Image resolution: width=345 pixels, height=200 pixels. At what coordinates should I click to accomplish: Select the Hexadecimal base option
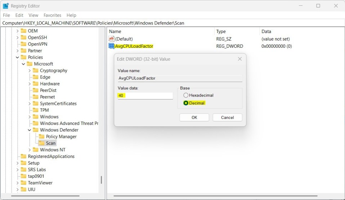[186, 95]
